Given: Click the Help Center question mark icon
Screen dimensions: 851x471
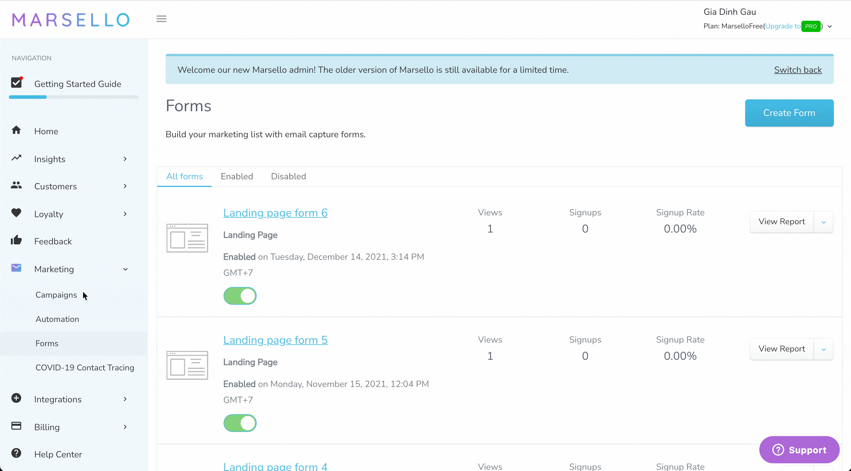Looking at the screenshot, I should click(16, 453).
